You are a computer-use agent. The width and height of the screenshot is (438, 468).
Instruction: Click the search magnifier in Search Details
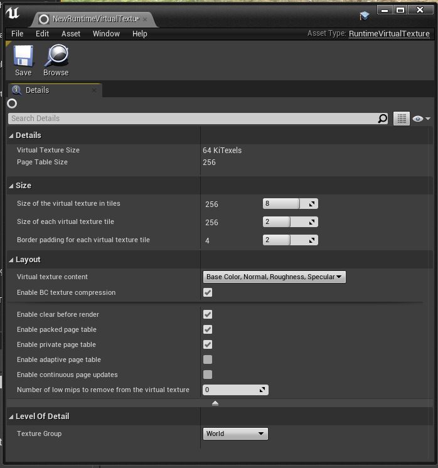coord(383,119)
